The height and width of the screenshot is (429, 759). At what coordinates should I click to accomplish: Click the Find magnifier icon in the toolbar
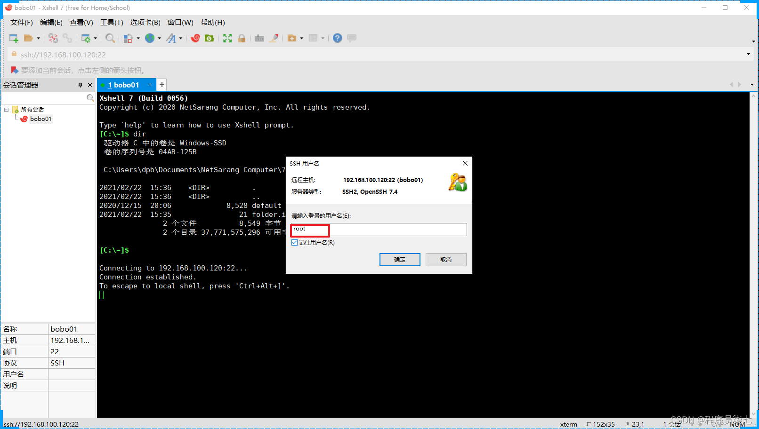(110, 38)
